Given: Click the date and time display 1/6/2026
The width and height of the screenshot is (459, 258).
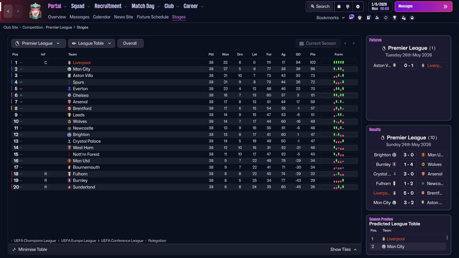Looking at the screenshot, I should [380, 6].
